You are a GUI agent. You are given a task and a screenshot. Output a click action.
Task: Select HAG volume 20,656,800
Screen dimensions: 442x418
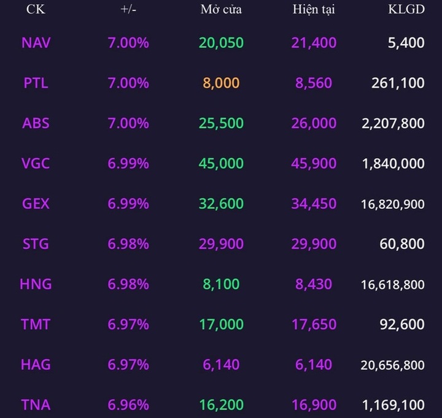392,365
